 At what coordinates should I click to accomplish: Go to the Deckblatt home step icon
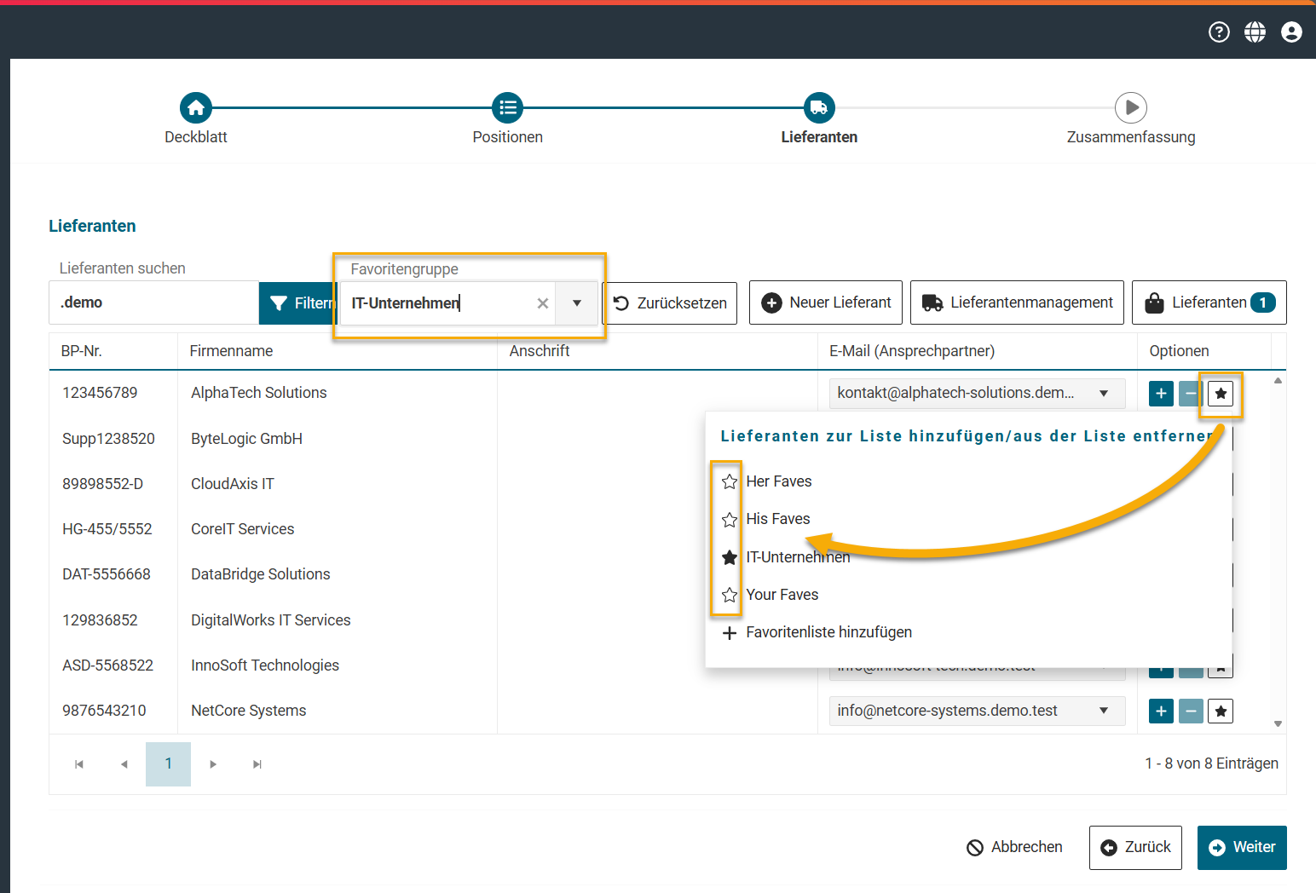(x=196, y=108)
